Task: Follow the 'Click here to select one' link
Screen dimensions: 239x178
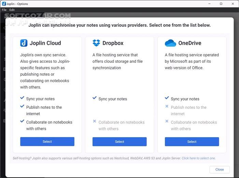Action: click(x=198, y=158)
